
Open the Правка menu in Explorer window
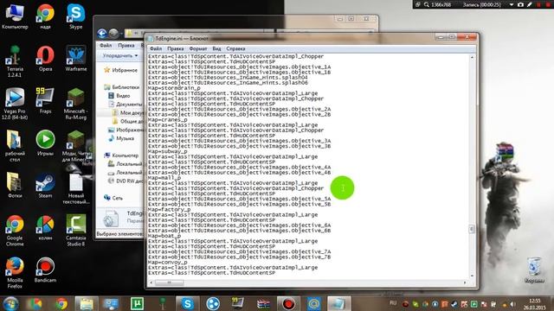(126, 46)
